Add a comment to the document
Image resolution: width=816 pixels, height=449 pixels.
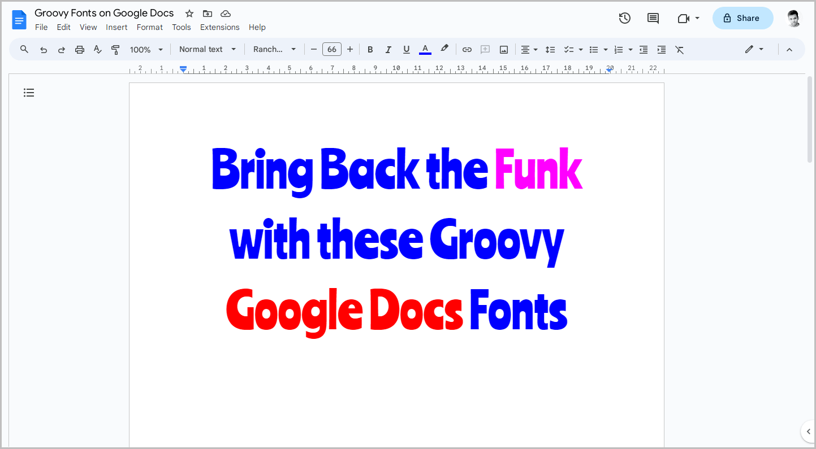click(485, 49)
